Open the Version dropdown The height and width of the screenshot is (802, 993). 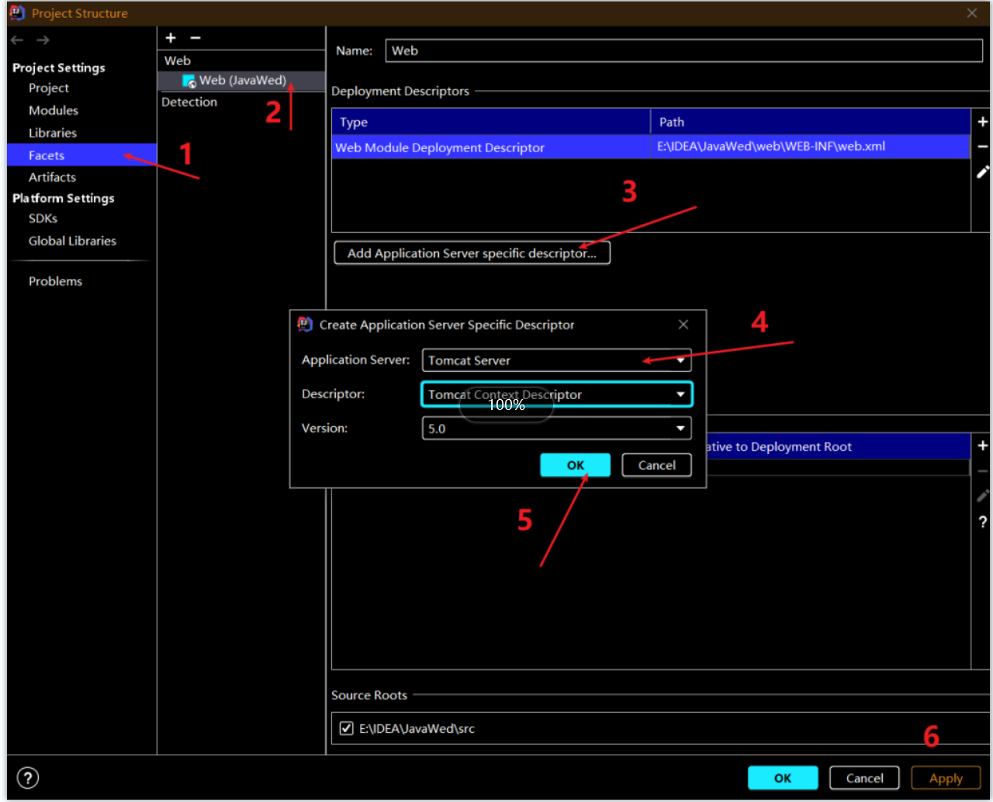point(556,428)
